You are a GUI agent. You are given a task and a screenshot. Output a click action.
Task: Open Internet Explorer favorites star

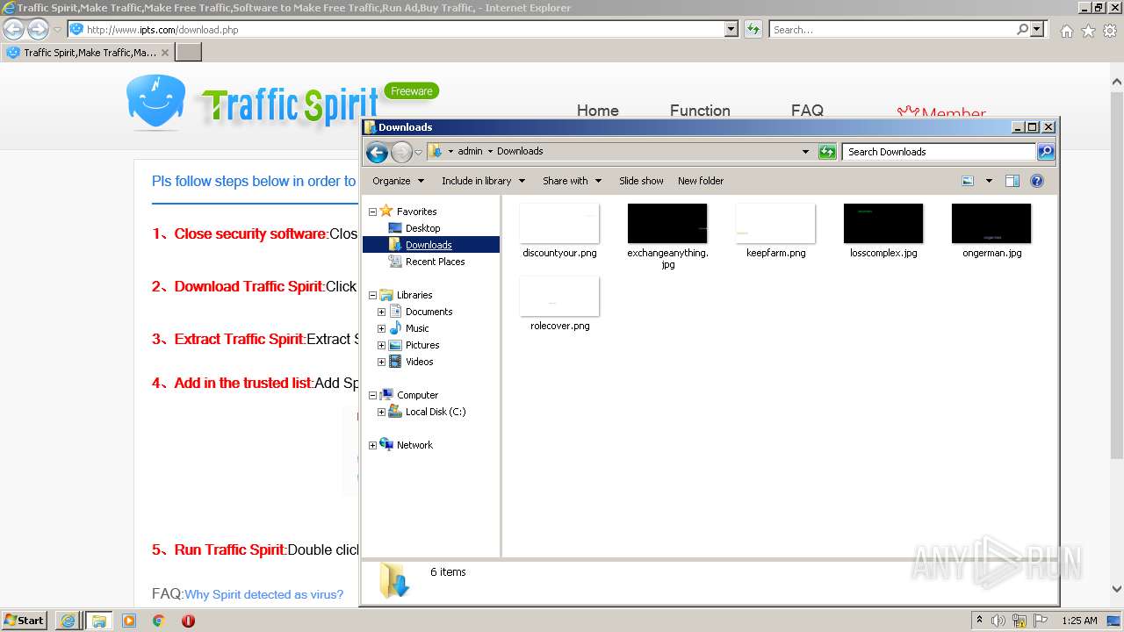(1088, 31)
